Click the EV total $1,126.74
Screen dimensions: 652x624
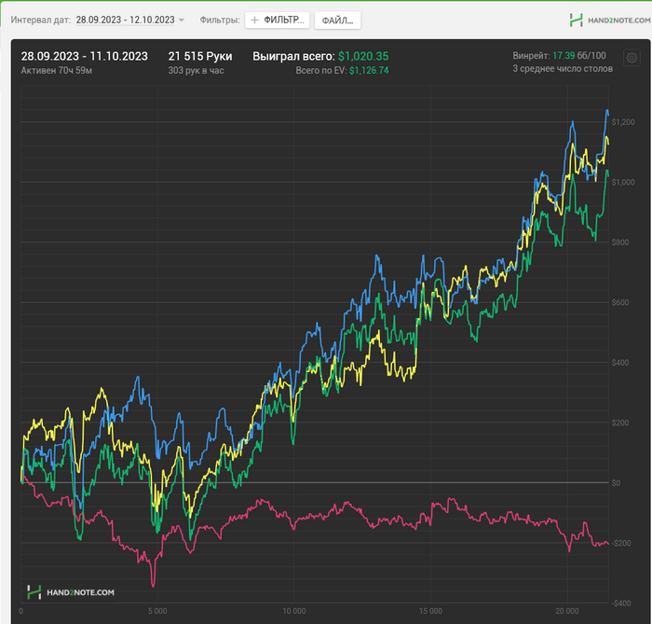click(369, 71)
